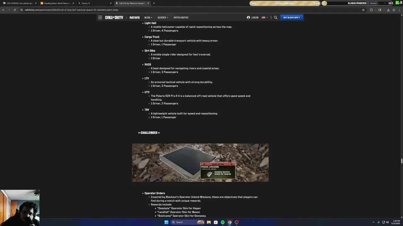Click "Rewards include:" text
The image size is (403, 226).
(x=161, y=205)
